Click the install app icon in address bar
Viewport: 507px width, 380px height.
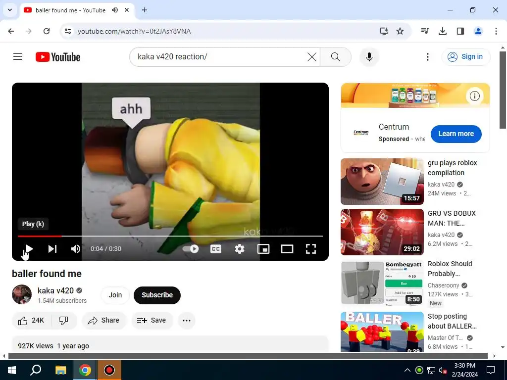pyautogui.click(x=384, y=31)
